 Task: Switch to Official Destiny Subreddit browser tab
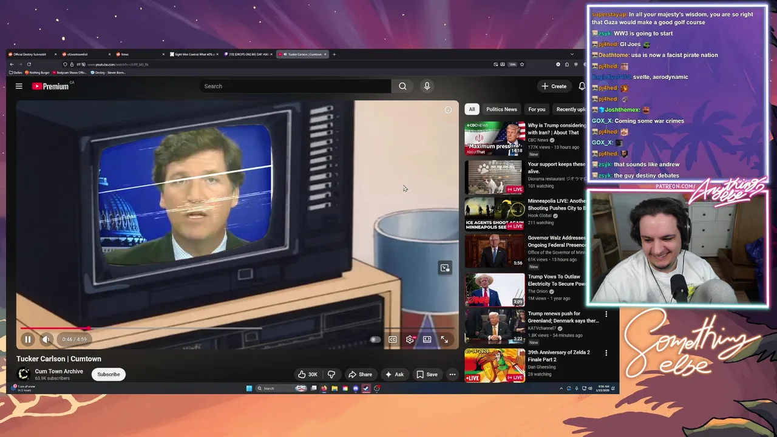click(x=33, y=54)
